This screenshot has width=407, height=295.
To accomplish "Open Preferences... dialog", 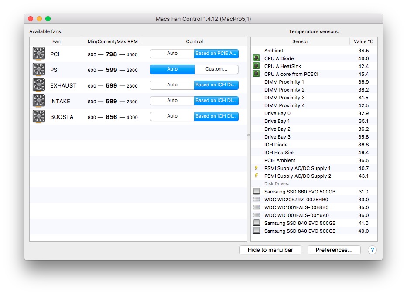I will (334, 250).
